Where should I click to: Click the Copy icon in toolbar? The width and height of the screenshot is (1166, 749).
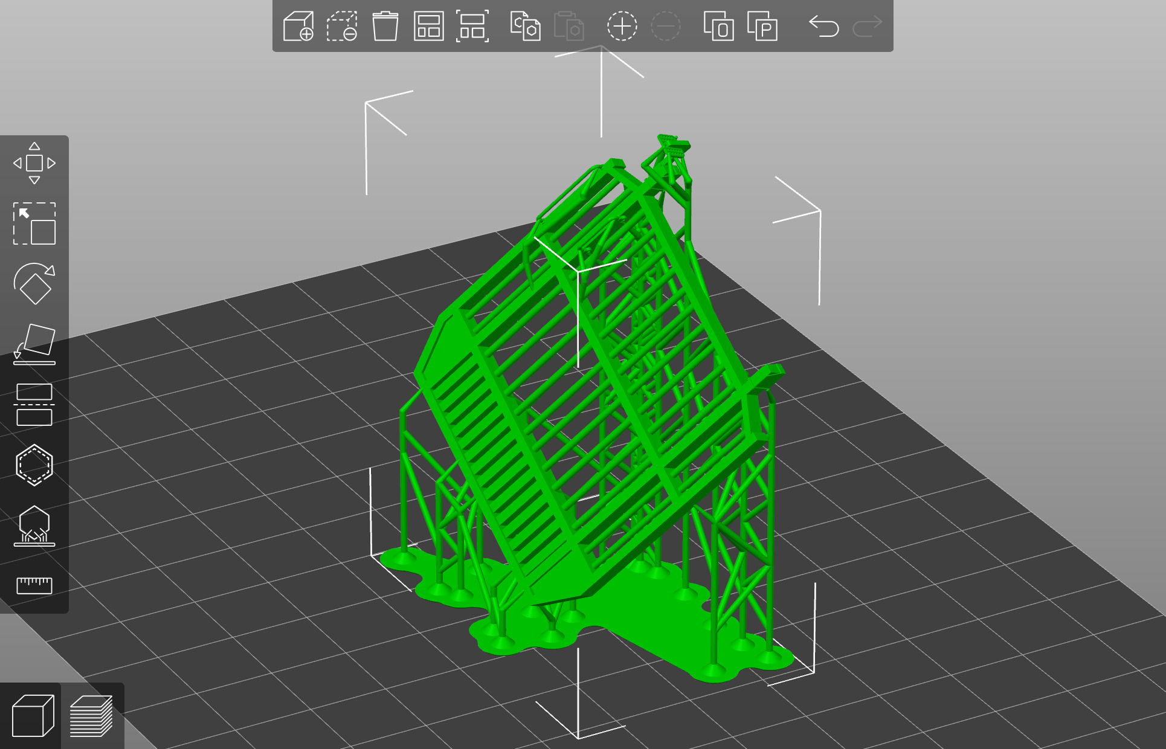click(x=525, y=26)
